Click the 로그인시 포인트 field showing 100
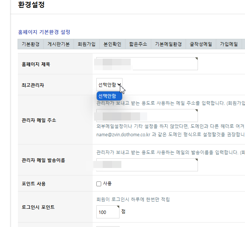Image resolution: width=245 pixels, height=227 pixels. coord(108,212)
